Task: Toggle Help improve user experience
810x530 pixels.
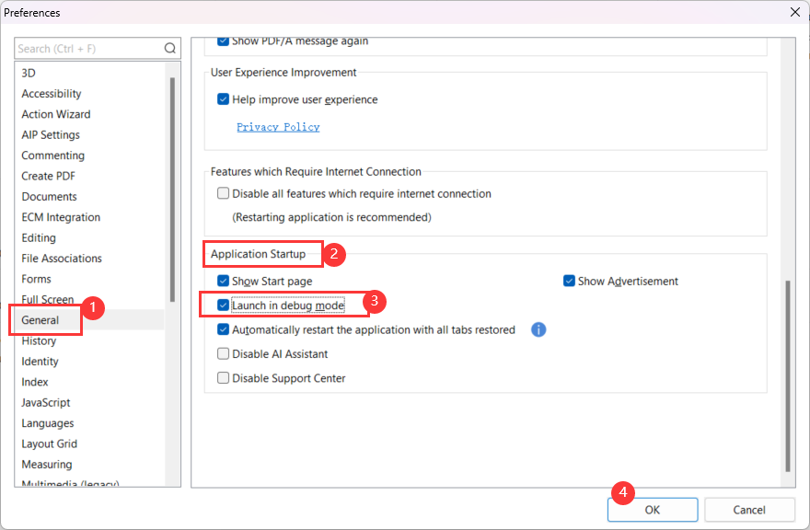Action: [222, 99]
